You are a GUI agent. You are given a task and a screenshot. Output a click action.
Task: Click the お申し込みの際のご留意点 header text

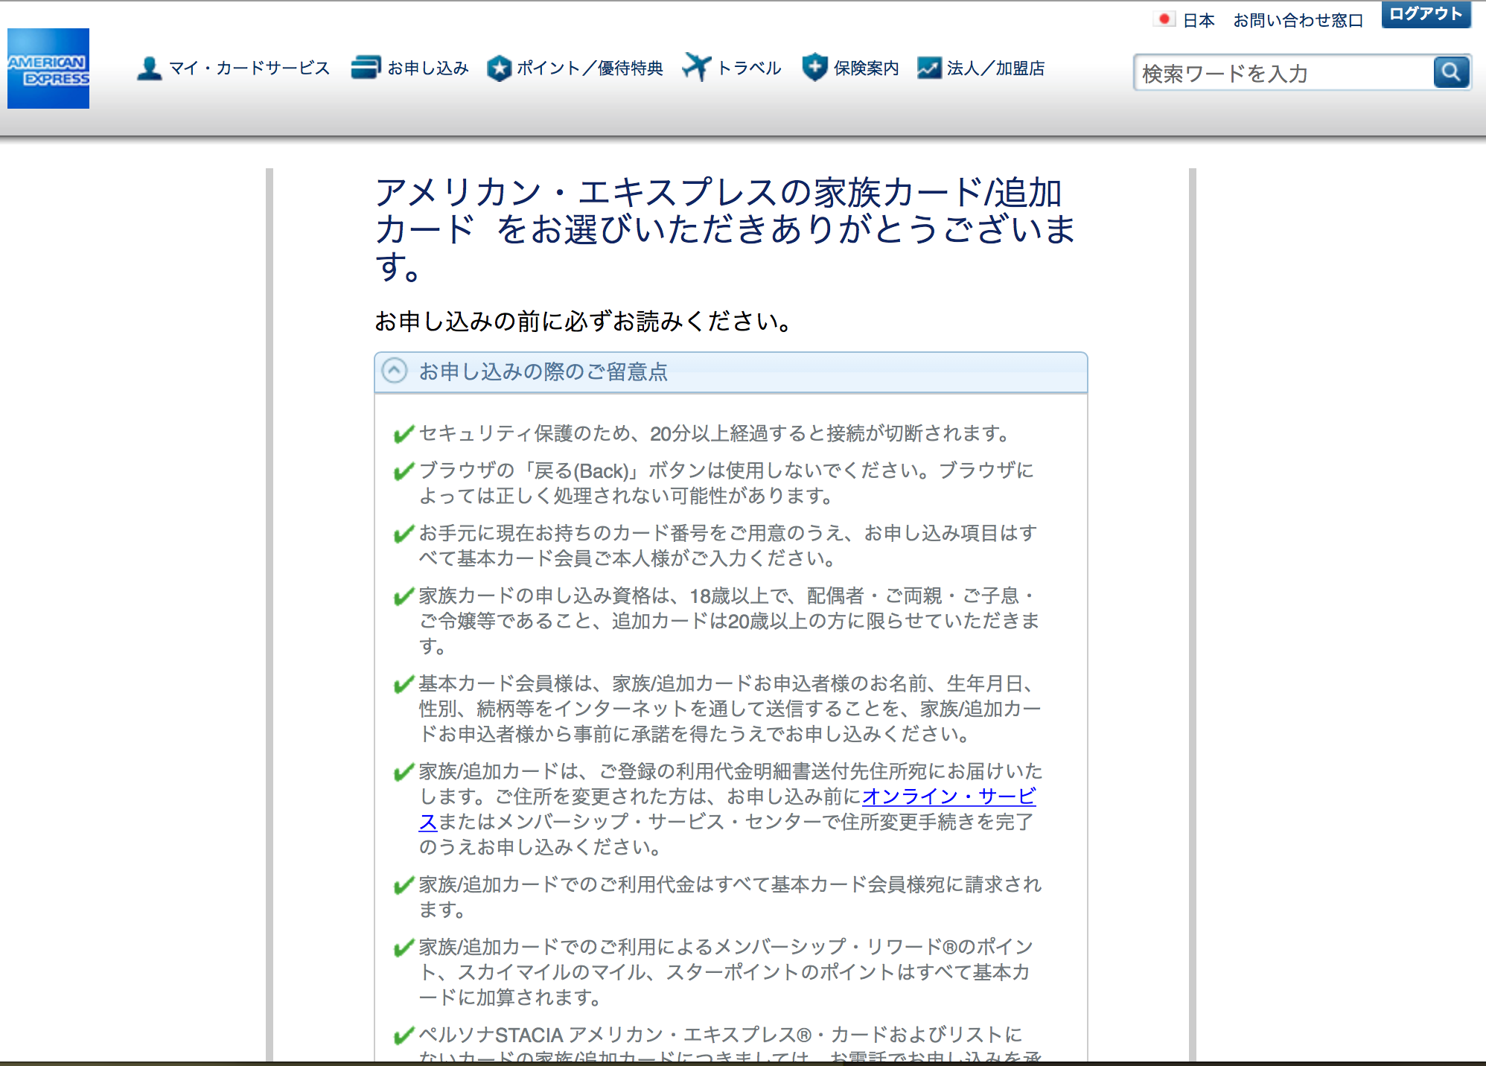(543, 371)
